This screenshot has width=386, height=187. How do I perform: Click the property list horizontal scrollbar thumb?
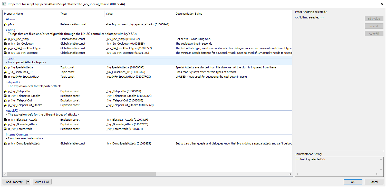click(81, 174)
